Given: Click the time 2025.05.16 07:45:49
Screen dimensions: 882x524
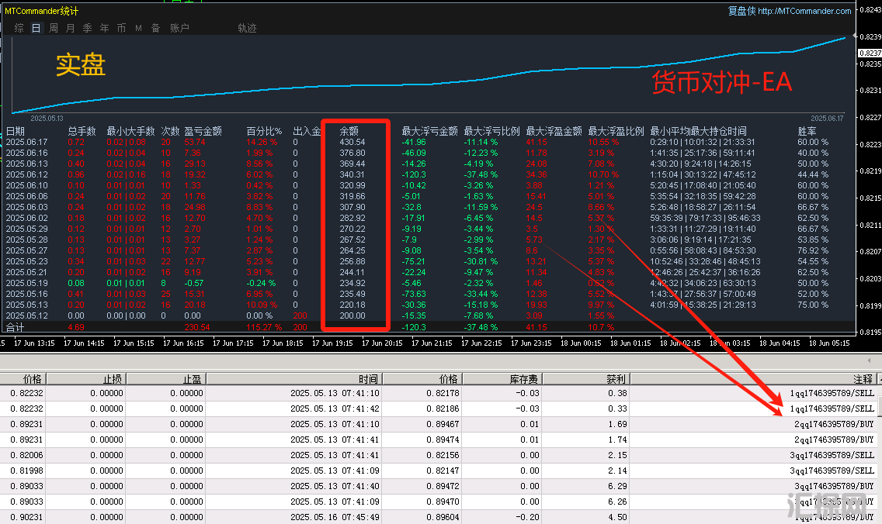Looking at the screenshot, I should [335, 517].
